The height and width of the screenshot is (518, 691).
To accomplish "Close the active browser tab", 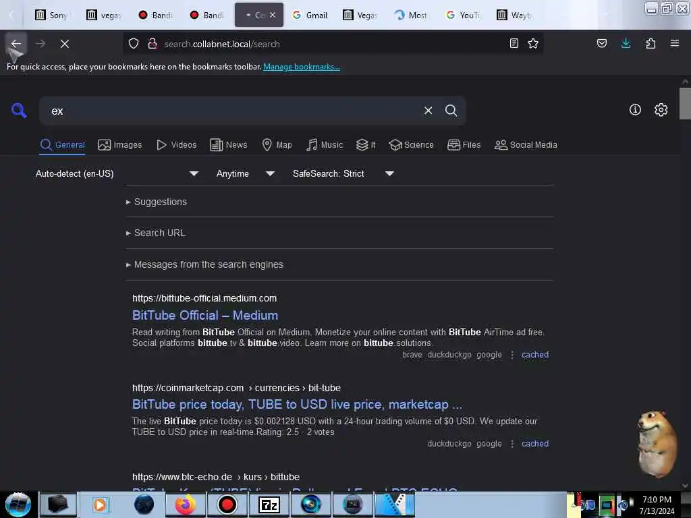I will (x=273, y=15).
